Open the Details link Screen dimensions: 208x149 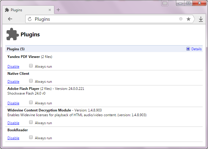(196, 49)
